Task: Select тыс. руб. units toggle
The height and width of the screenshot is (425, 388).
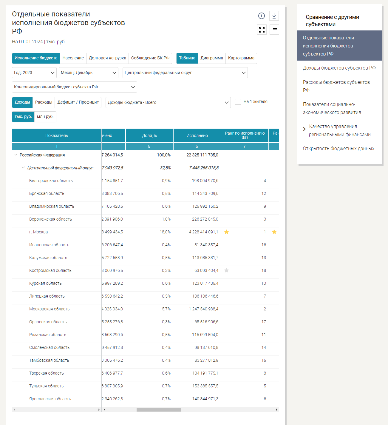Action: [23, 117]
